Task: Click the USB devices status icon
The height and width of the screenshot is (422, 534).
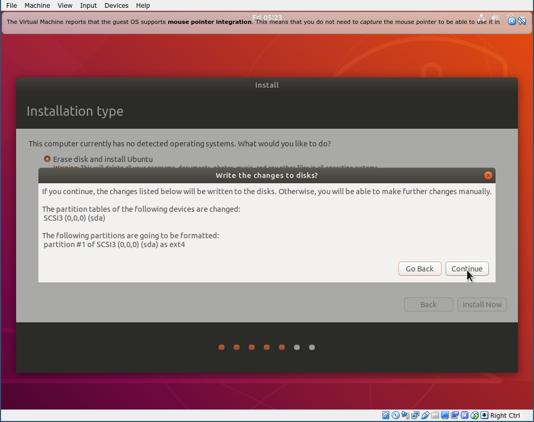Action: 425,415
